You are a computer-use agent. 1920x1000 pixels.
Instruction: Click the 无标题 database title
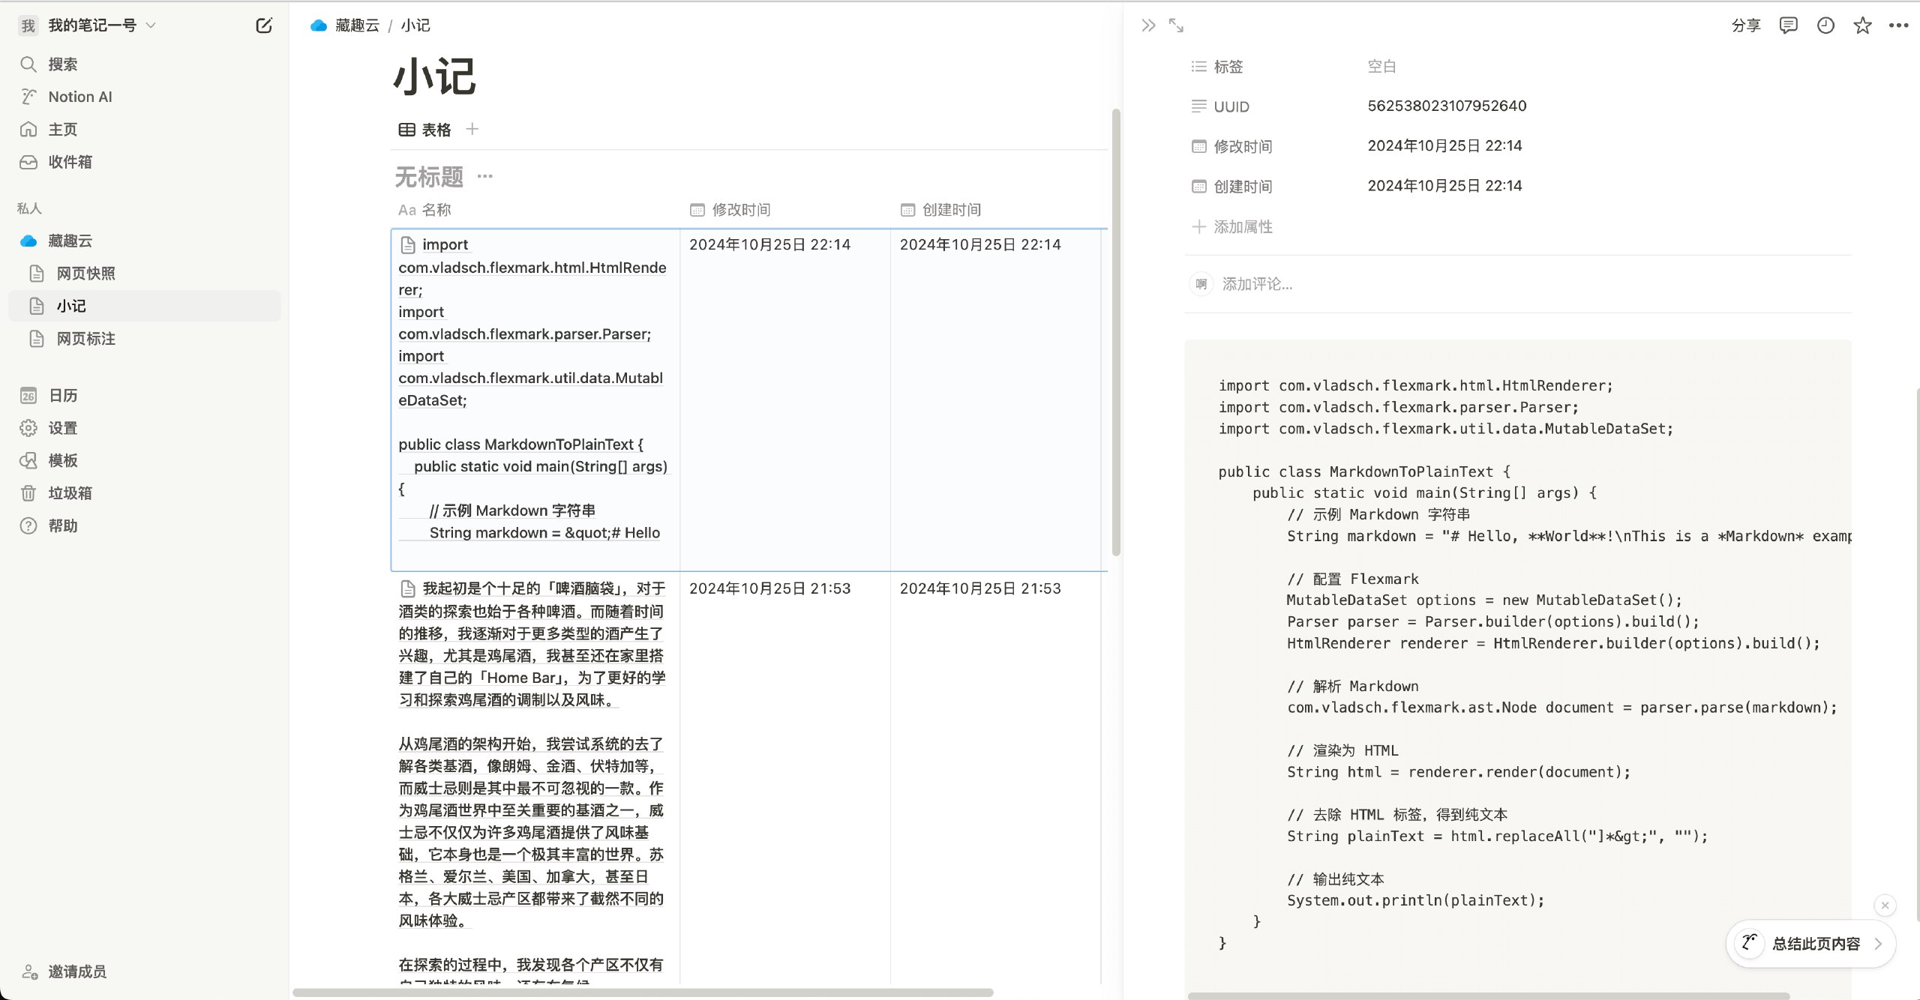pos(429,177)
